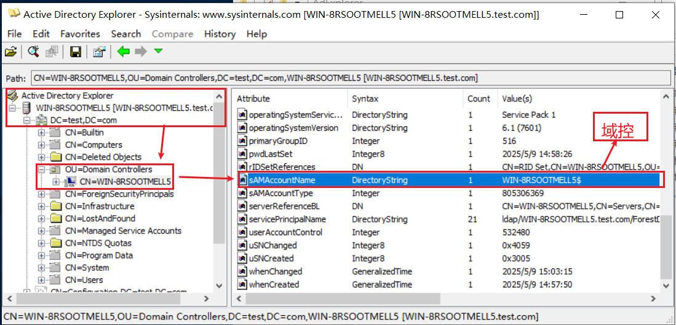The width and height of the screenshot is (676, 325).
Task: Open the File menu
Action: [15, 34]
